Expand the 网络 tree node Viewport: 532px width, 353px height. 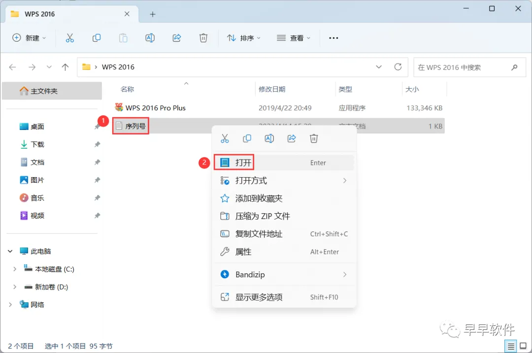[10, 305]
